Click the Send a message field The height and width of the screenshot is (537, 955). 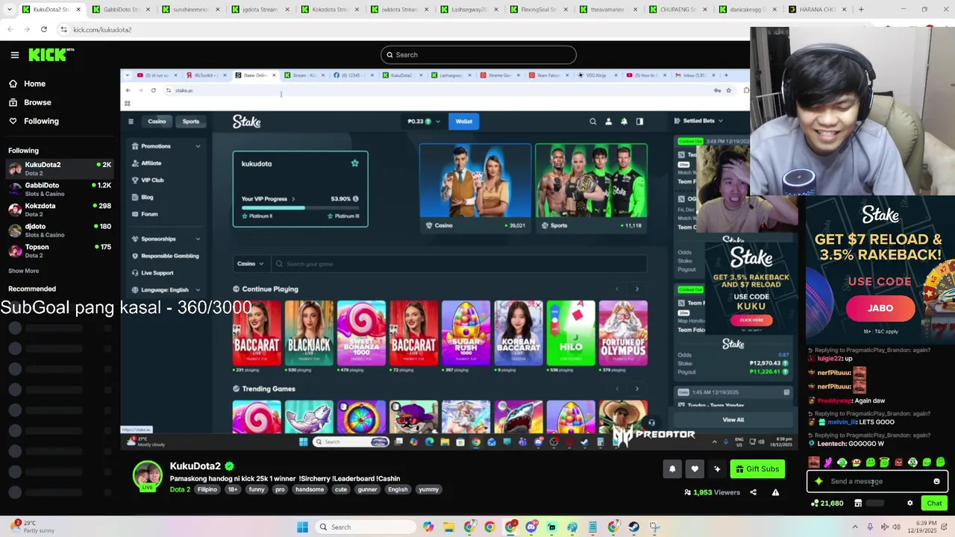[x=877, y=482]
